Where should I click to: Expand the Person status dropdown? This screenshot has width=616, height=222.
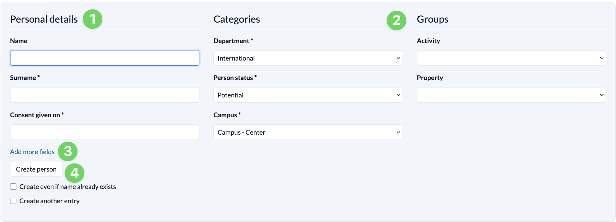tap(308, 95)
